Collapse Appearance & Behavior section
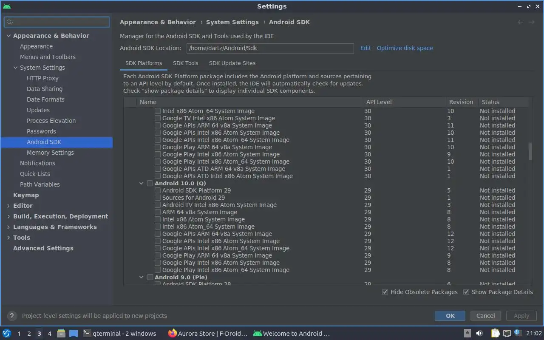This screenshot has width=544, height=340. click(x=8, y=36)
